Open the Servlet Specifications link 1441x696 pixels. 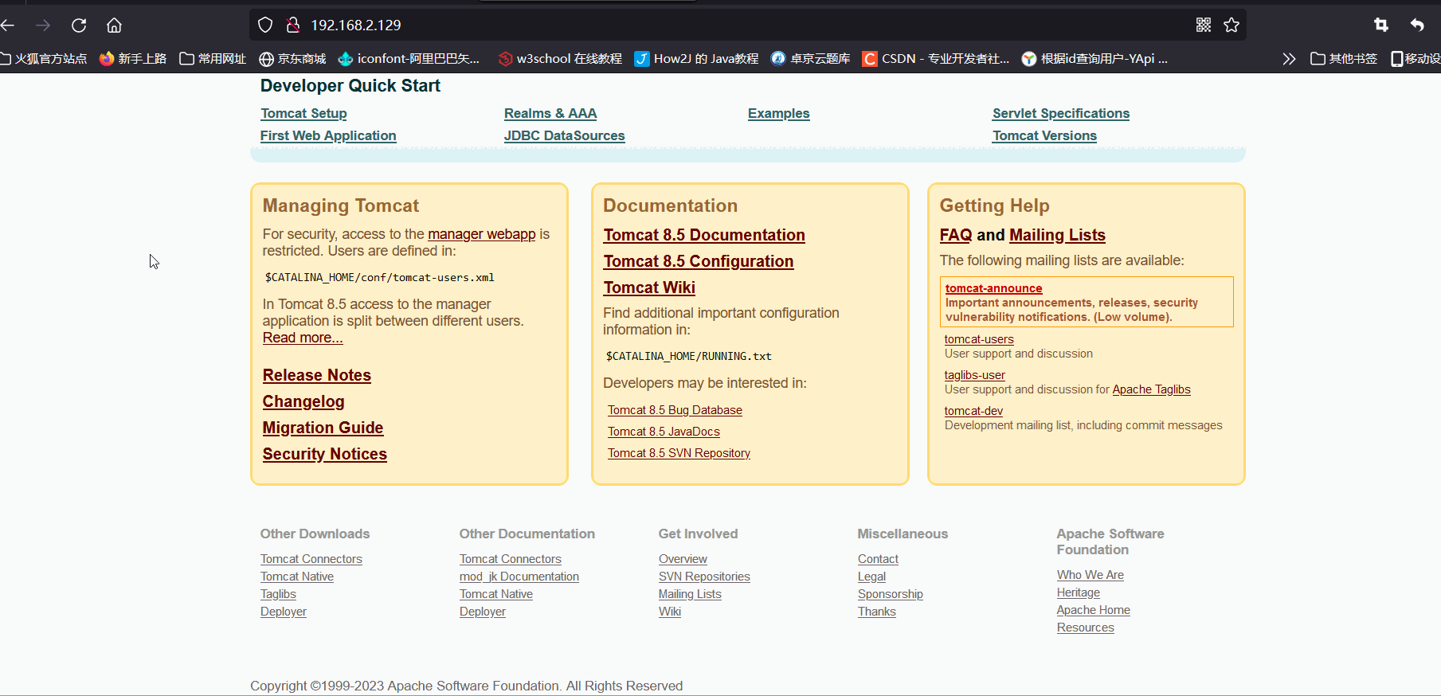coord(1061,114)
